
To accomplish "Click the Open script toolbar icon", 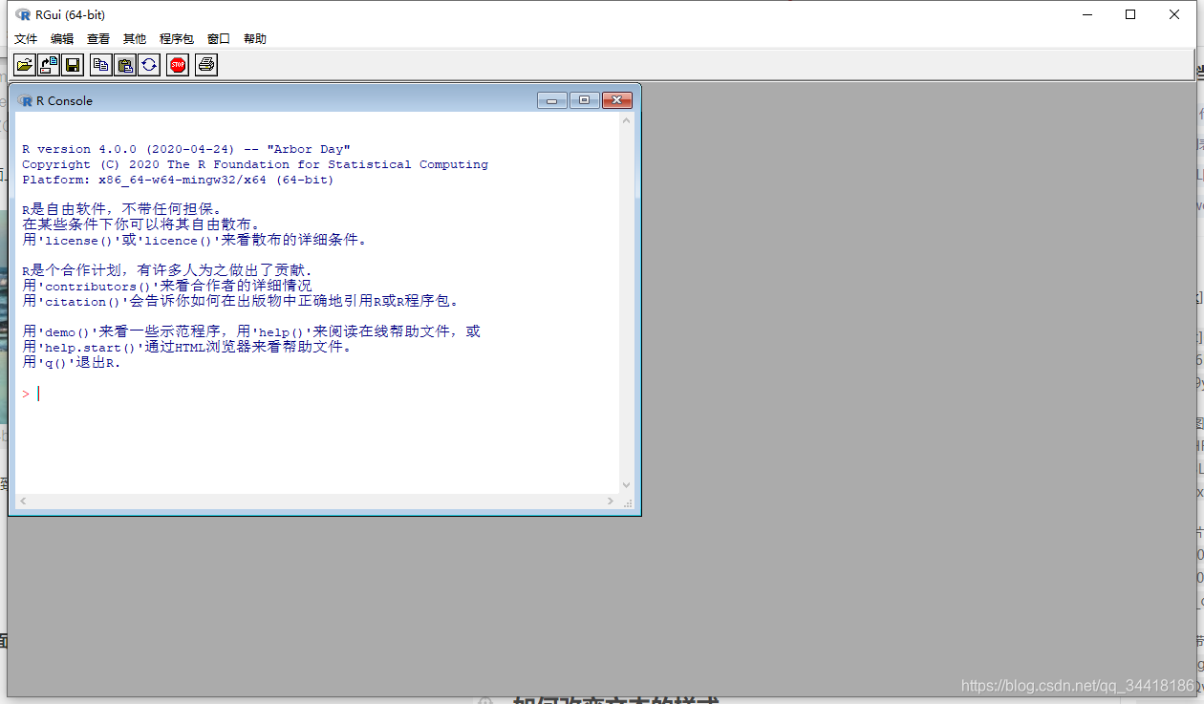I will pos(25,65).
